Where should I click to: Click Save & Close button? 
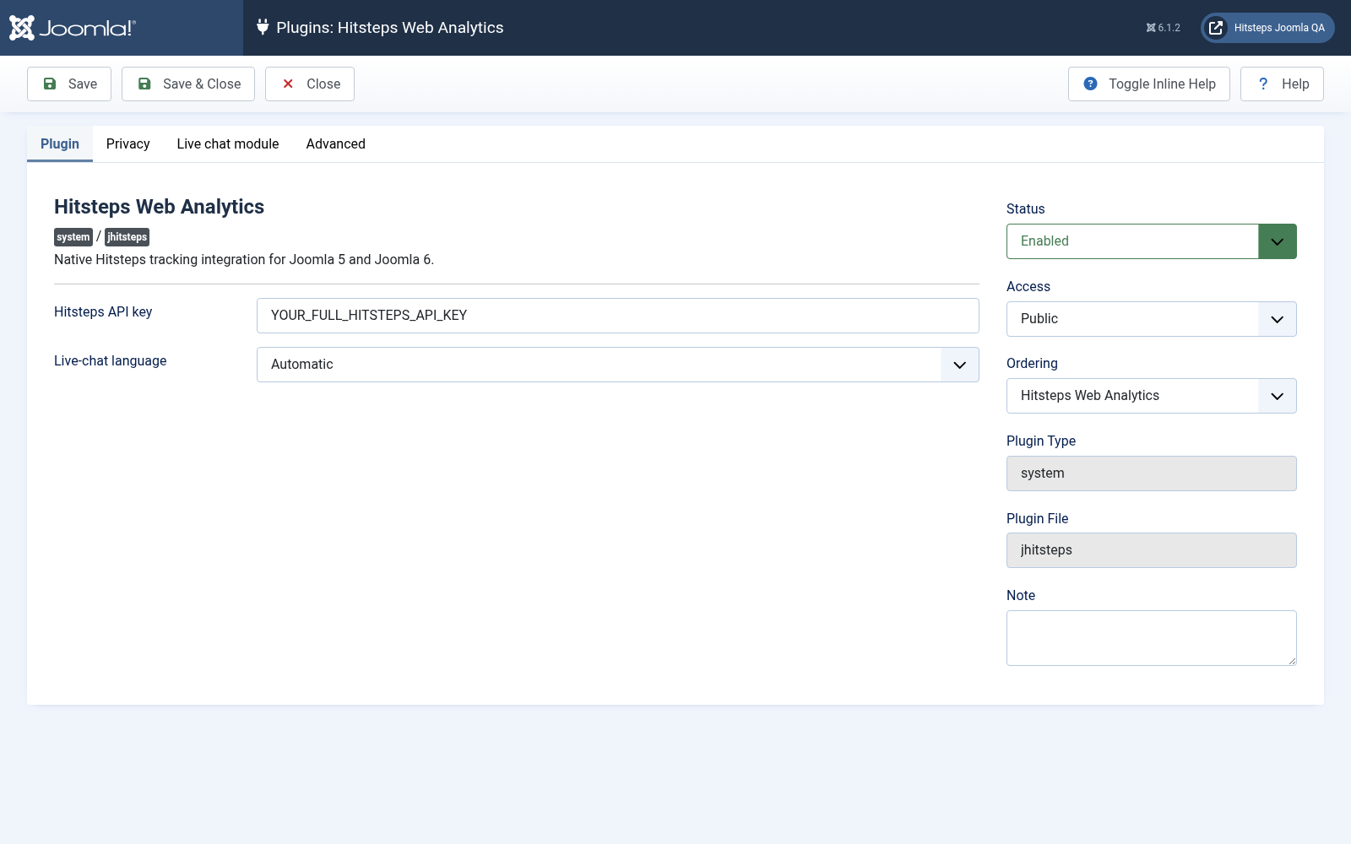click(188, 84)
